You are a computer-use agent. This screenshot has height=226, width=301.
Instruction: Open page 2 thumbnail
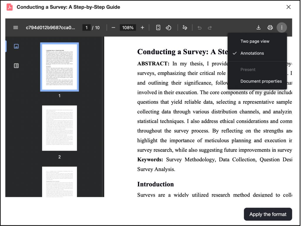59,128
